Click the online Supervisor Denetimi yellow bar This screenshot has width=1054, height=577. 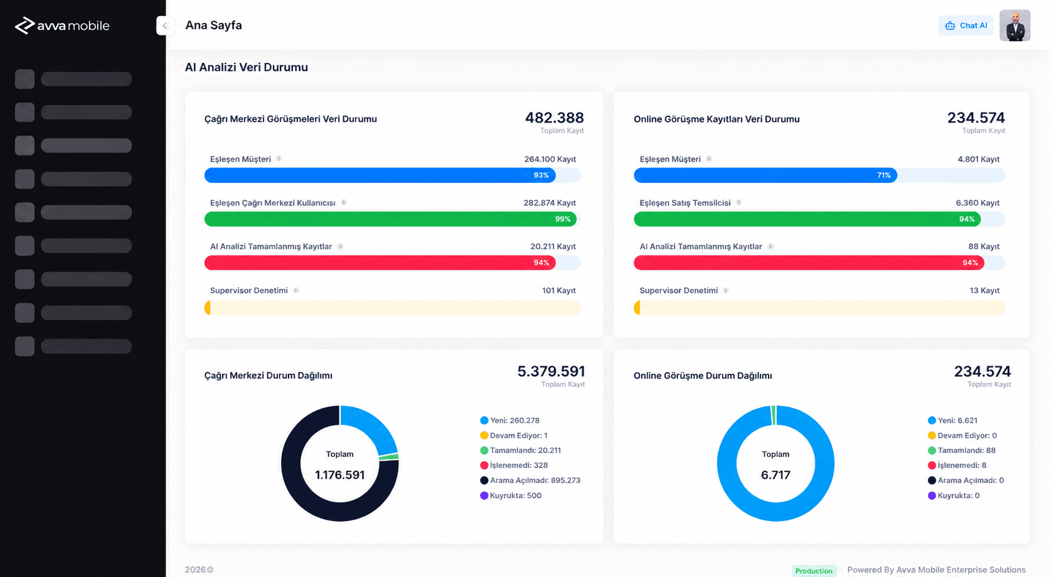(x=819, y=308)
